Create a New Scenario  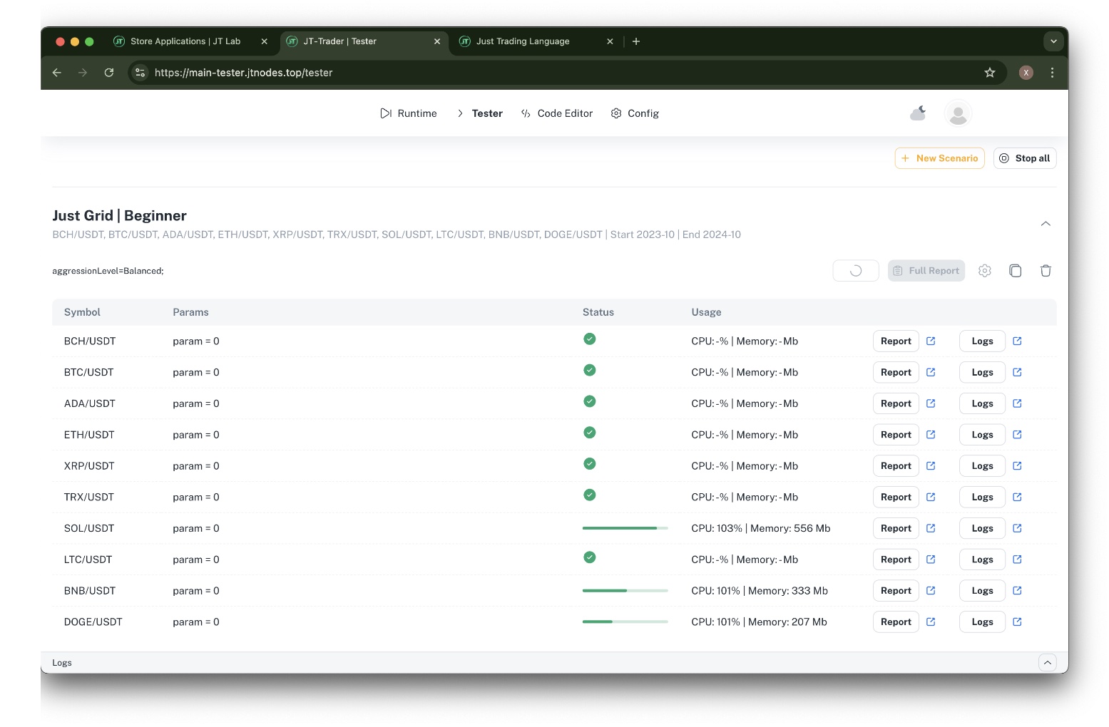pos(940,158)
